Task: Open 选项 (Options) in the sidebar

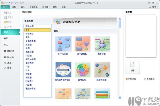Action: 8,63
